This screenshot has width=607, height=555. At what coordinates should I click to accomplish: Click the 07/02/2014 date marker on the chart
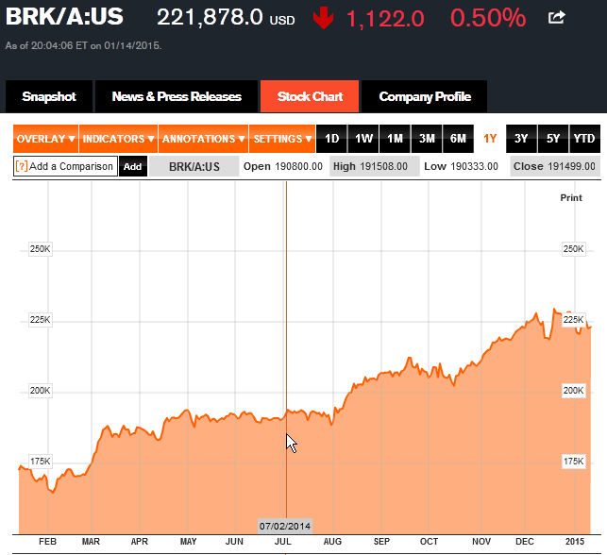pyautogui.click(x=285, y=526)
